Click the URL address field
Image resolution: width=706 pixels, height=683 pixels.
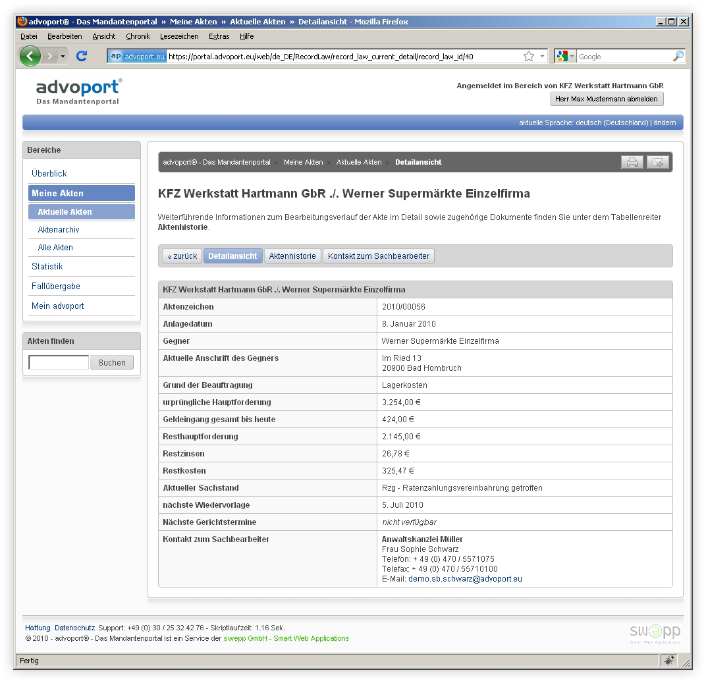(x=344, y=56)
